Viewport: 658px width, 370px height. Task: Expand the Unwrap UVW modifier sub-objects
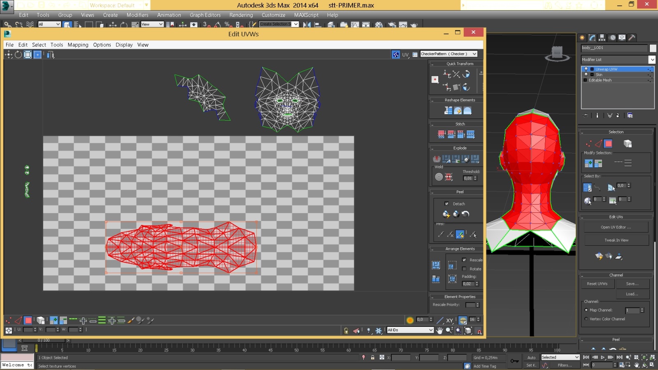pyautogui.click(x=592, y=69)
